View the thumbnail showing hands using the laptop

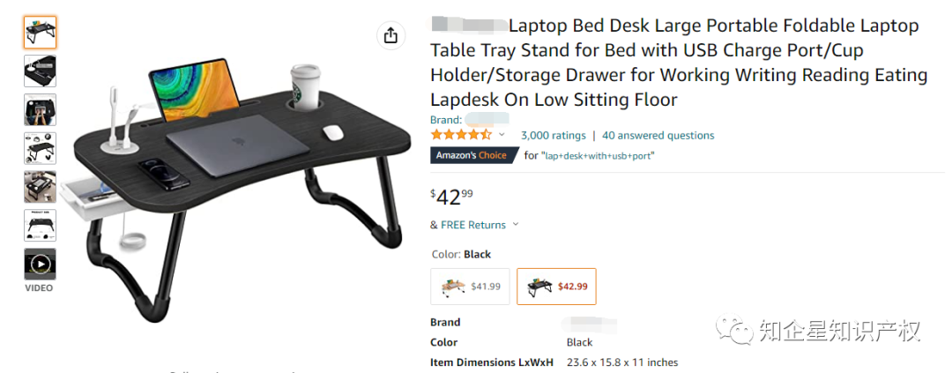pyautogui.click(x=40, y=109)
